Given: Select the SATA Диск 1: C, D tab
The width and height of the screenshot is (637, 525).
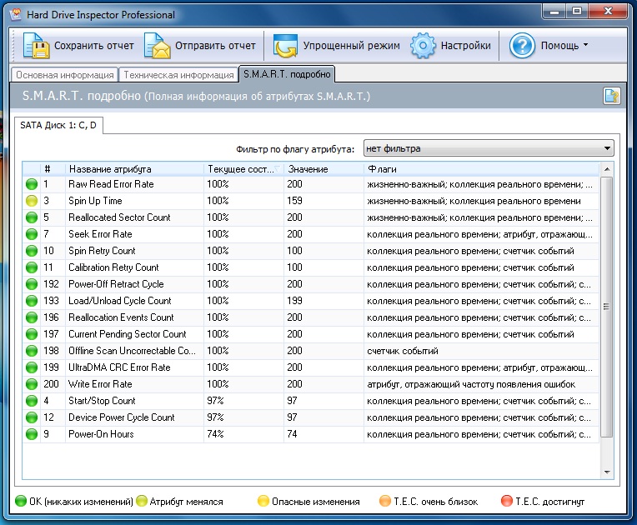Looking at the screenshot, I should [58, 125].
